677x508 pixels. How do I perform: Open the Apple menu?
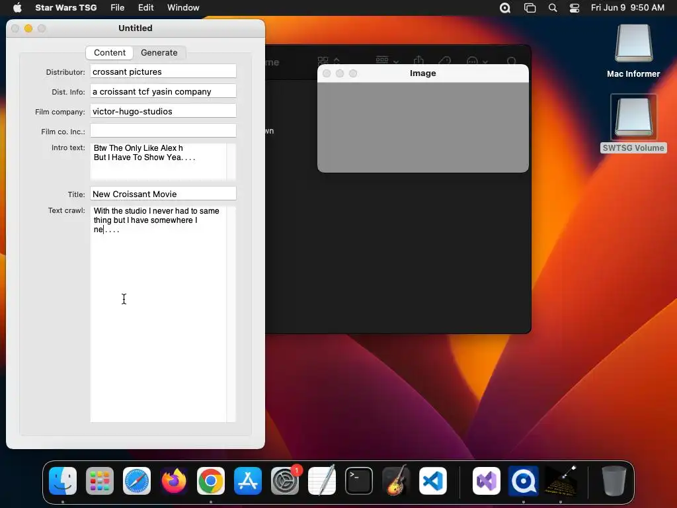click(x=17, y=7)
